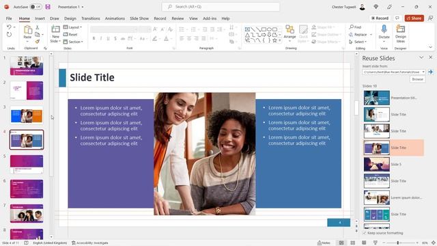
Task: Open the Shape Outline dropdown
Action: [326, 34]
